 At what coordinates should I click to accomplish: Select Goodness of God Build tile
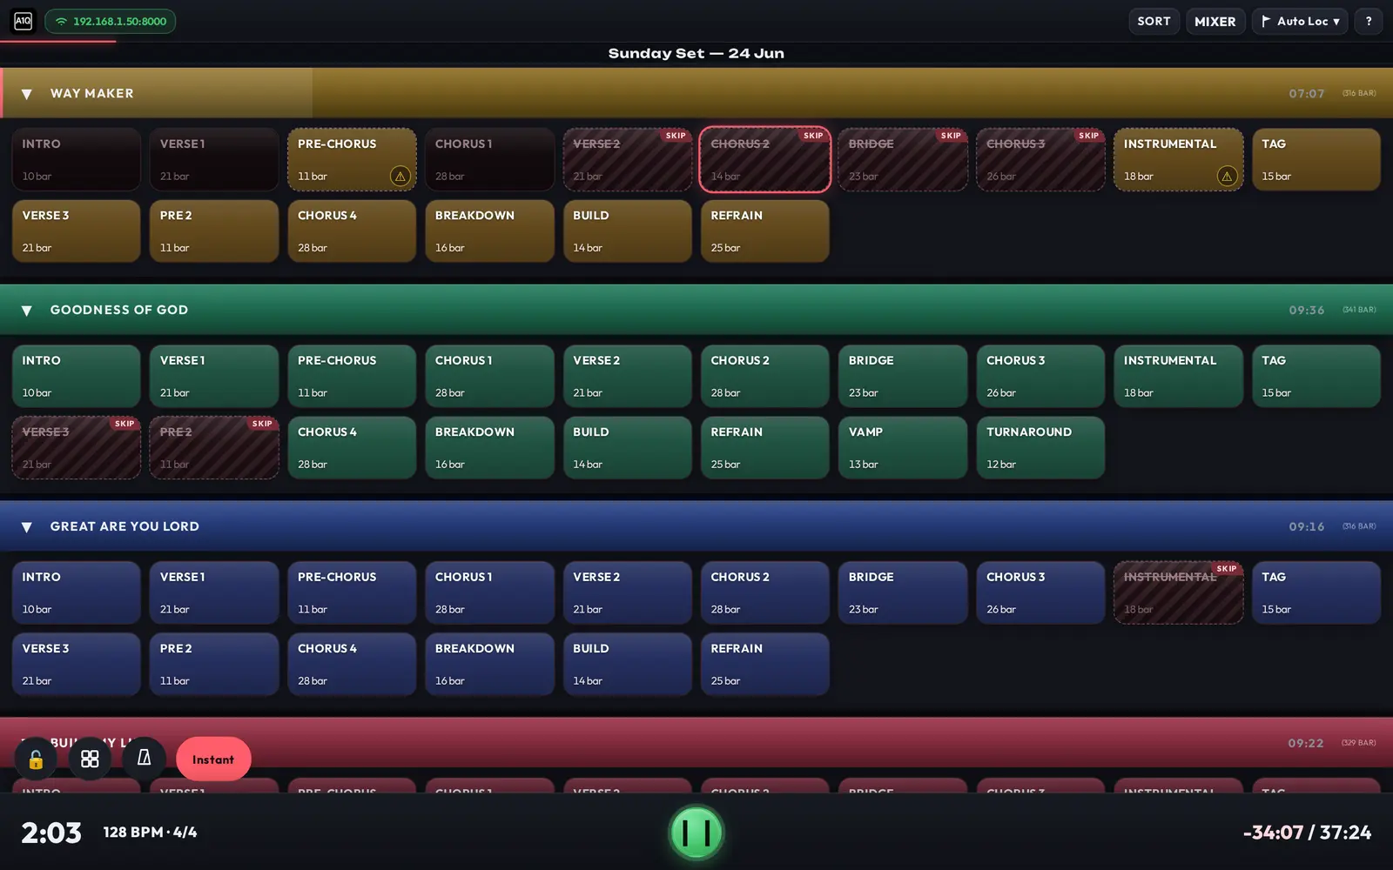pyautogui.click(x=627, y=448)
